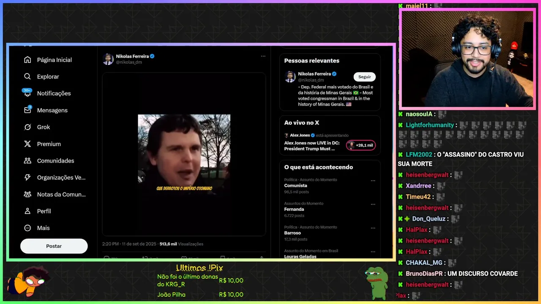Click the +28,1 mil listeners button
541x304 pixels.
(361, 145)
